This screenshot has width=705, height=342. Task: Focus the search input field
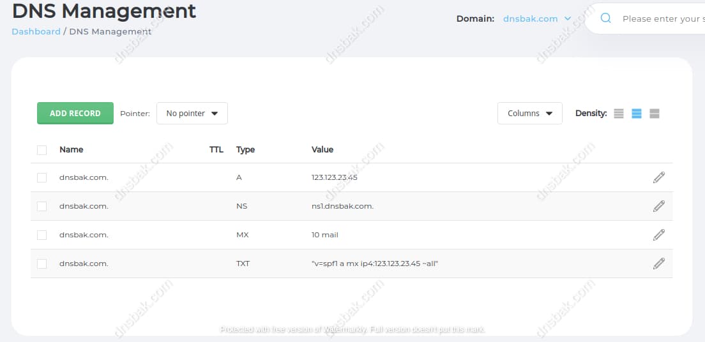point(661,19)
